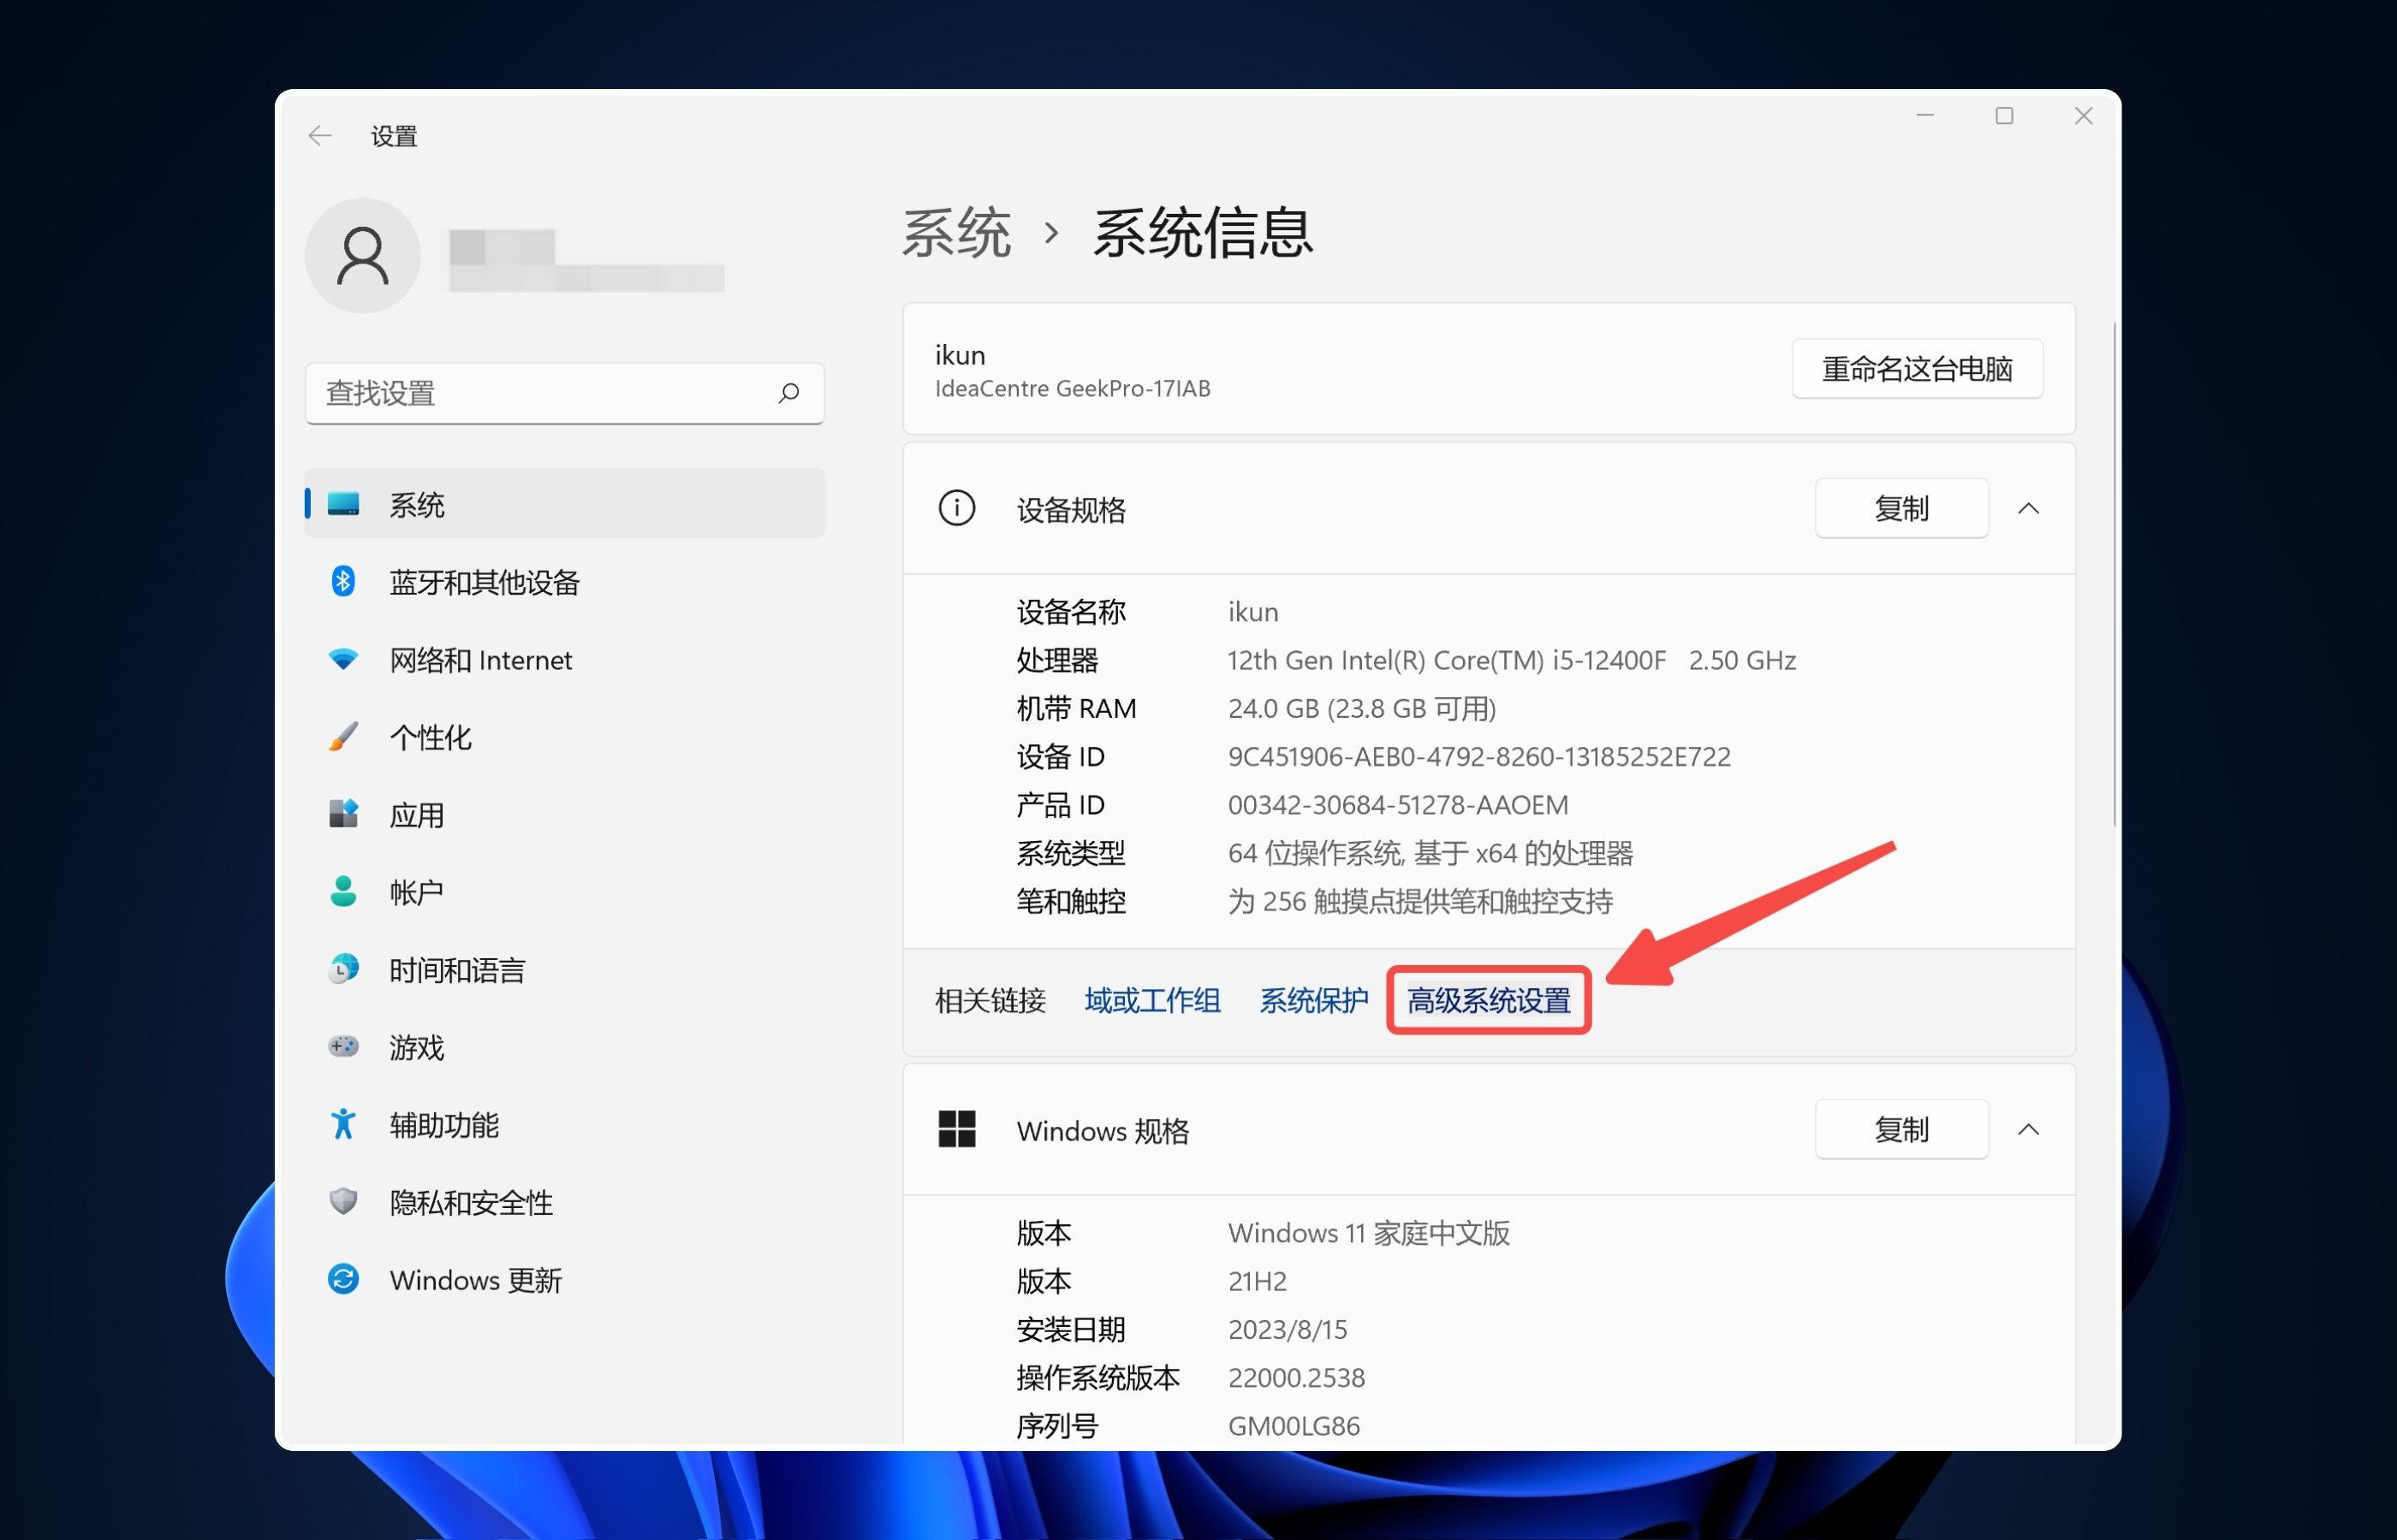Switch to 帐户 settings

pos(565,892)
